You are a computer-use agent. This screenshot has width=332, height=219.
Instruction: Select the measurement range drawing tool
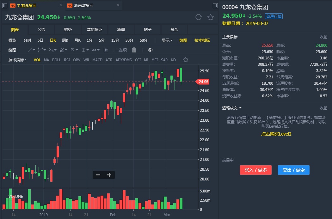(84, 50)
